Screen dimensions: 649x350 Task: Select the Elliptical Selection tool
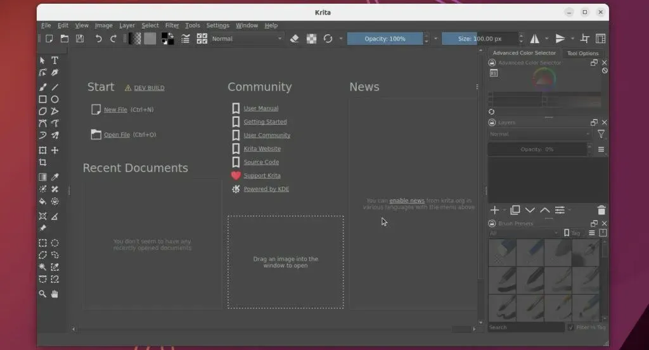(55, 243)
